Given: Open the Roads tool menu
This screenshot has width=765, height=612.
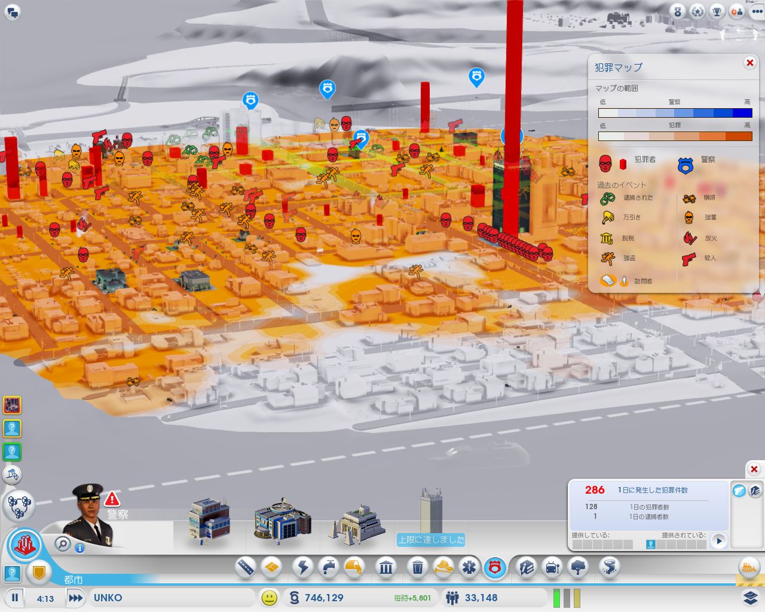Looking at the screenshot, I should click(246, 567).
